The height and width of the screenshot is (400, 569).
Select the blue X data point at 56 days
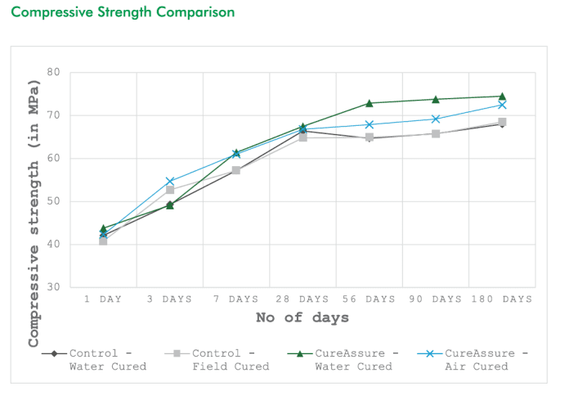coord(369,125)
